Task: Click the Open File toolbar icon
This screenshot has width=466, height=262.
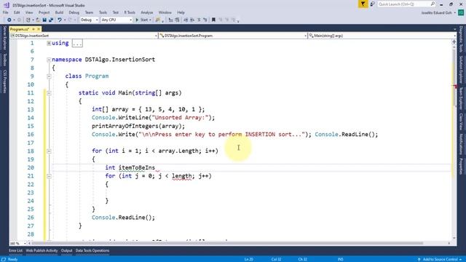Action: point(38,20)
